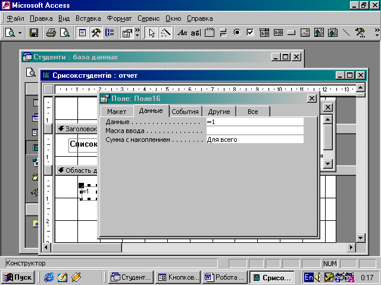Select the Bound Object Frame tool

tap(332, 33)
